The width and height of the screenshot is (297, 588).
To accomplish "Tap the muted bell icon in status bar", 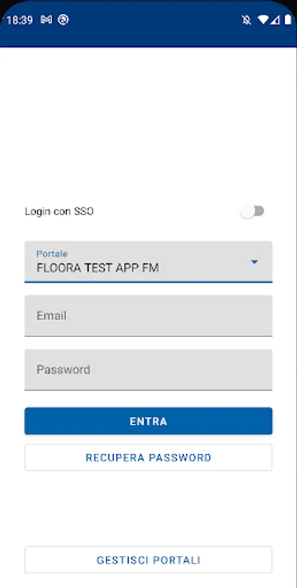I will point(246,20).
